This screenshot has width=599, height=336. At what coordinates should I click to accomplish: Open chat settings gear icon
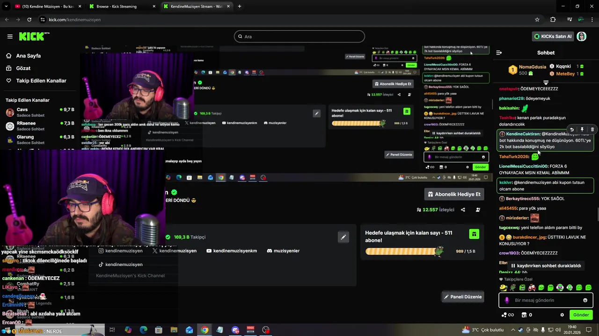click(562, 315)
